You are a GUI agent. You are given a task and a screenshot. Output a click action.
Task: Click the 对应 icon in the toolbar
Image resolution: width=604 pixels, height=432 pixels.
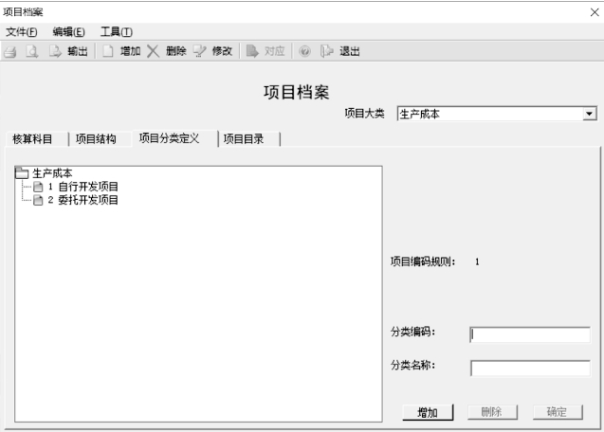[x=252, y=51]
